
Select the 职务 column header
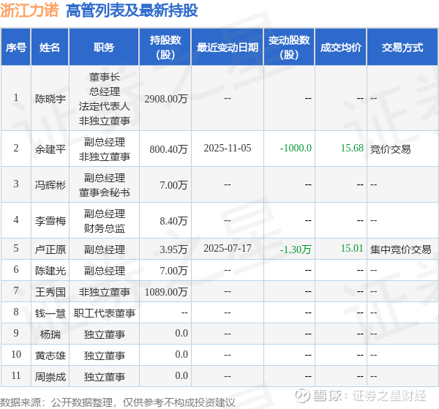[104, 48]
